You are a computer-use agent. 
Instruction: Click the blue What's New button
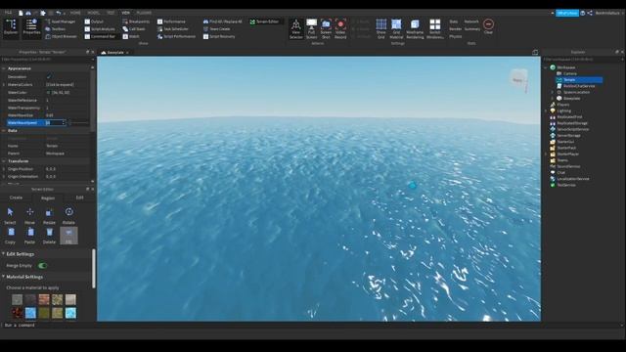pyautogui.click(x=567, y=13)
